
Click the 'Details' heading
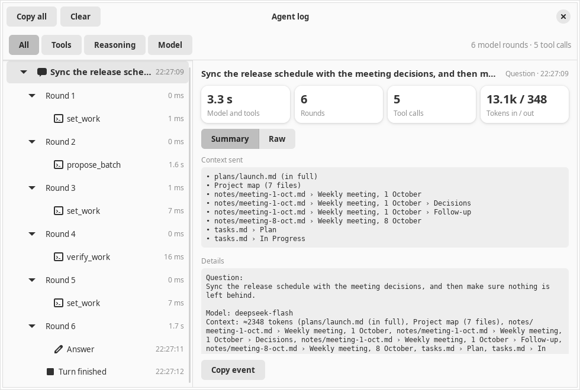pos(212,261)
